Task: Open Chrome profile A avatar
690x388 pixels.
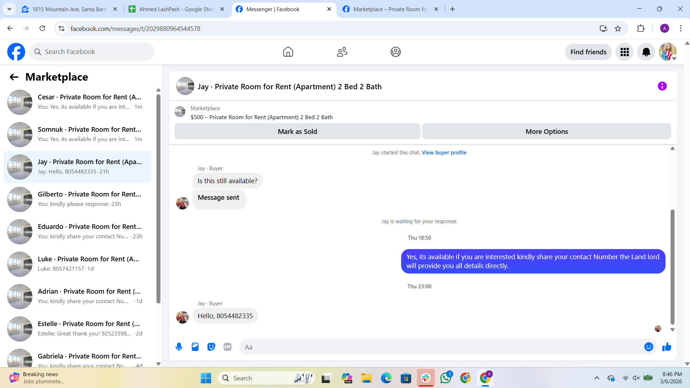Action: pyautogui.click(x=664, y=28)
